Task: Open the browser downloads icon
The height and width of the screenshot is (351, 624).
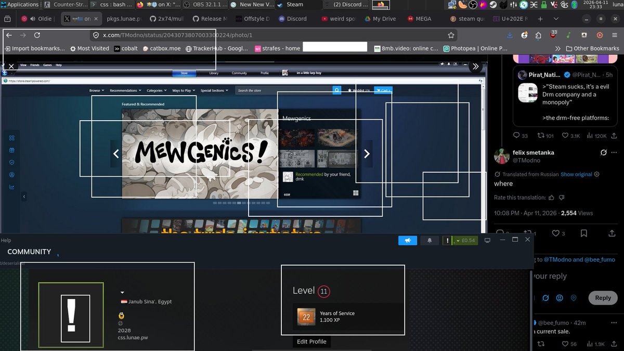Action: pyautogui.click(x=510, y=35)
